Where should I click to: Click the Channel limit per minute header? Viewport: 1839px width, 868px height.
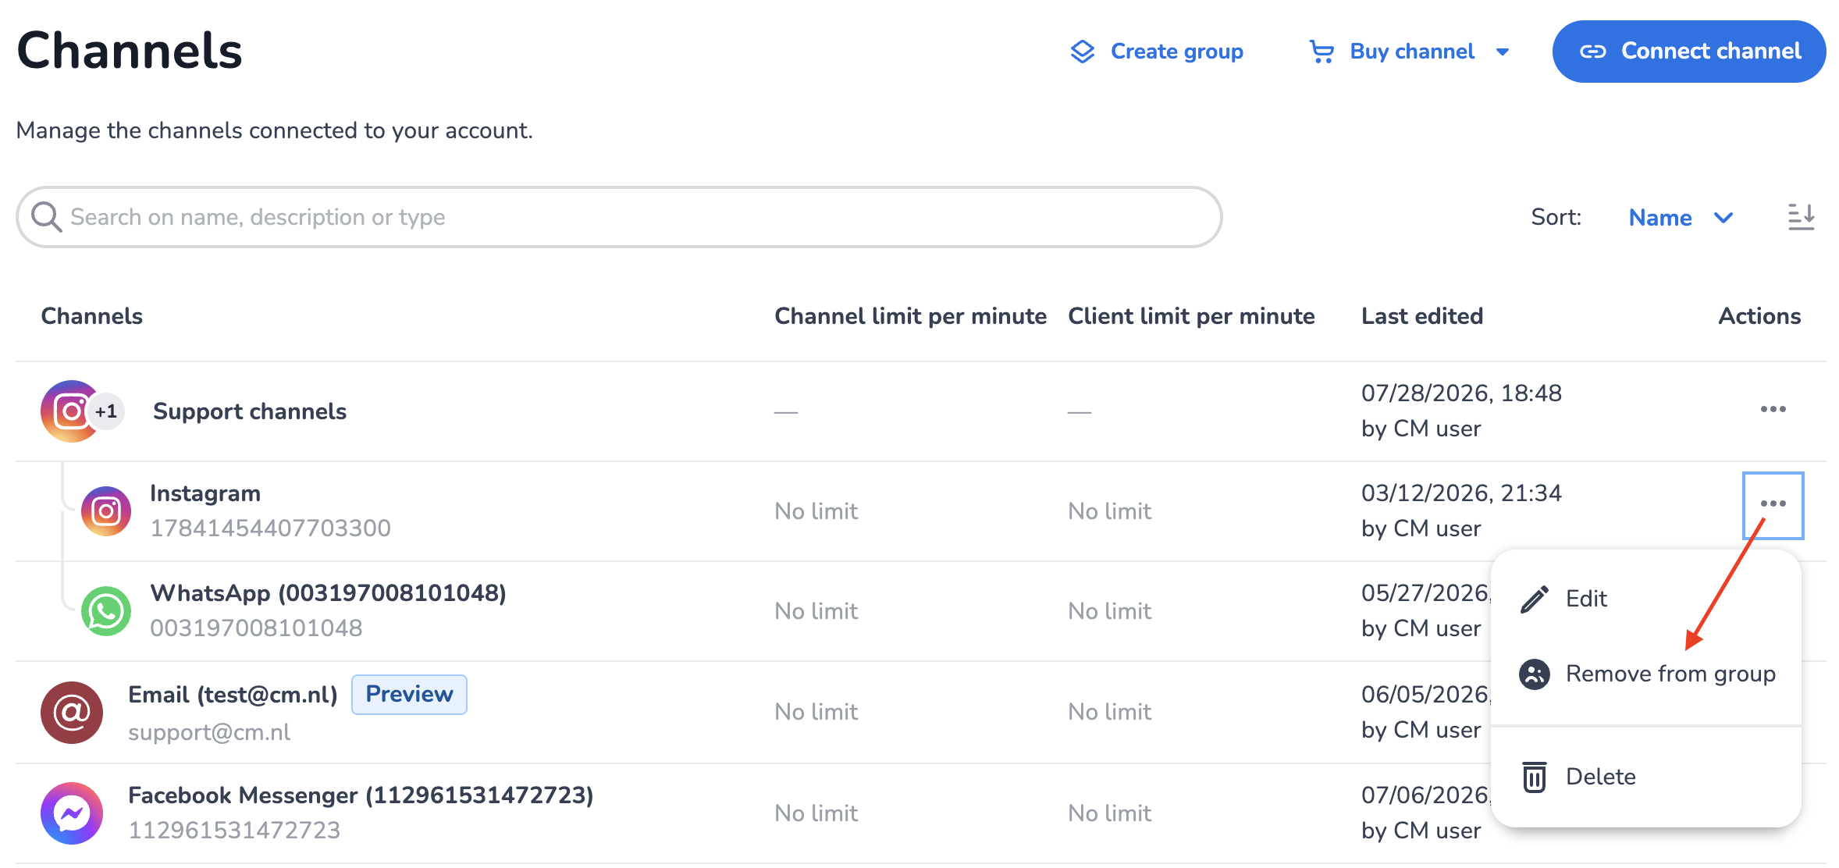pyautogui.click(x=910, y=316)
